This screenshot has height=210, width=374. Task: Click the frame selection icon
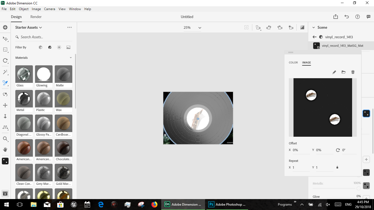pos(246,27)
